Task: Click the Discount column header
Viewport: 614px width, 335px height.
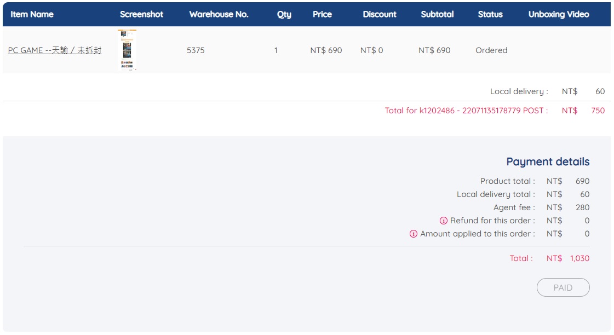Action: [x=380, y=14]
